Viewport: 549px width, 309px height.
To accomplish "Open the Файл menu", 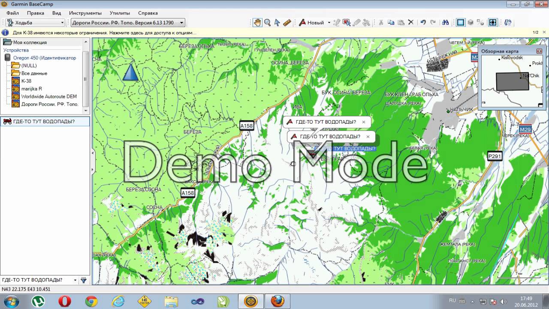I will pyautogui.click(x=13, y=13).
